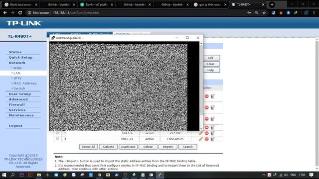Image resolution: width=319 pixels, height=179 pixels.
Task: Delete the FOSCAM PT entry with trash icon
Action: (x=213, y=139)
